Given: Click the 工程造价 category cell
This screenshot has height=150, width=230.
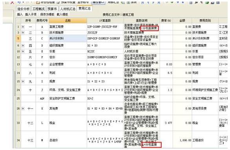Looking at the screenshot, I should [x=205, y=140].
